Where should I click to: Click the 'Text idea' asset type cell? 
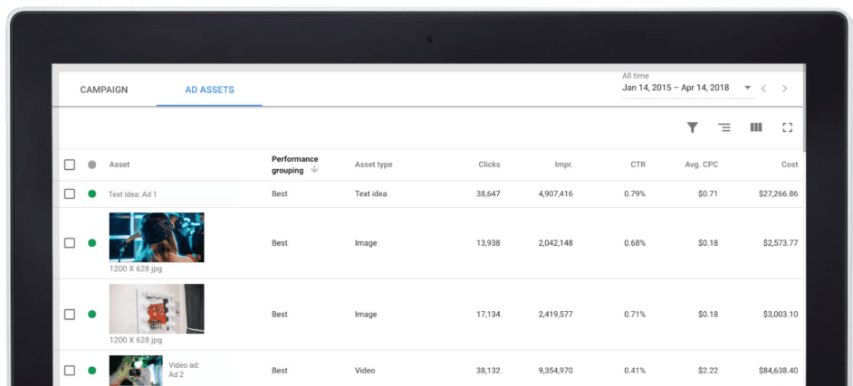(x=370, y=193)
